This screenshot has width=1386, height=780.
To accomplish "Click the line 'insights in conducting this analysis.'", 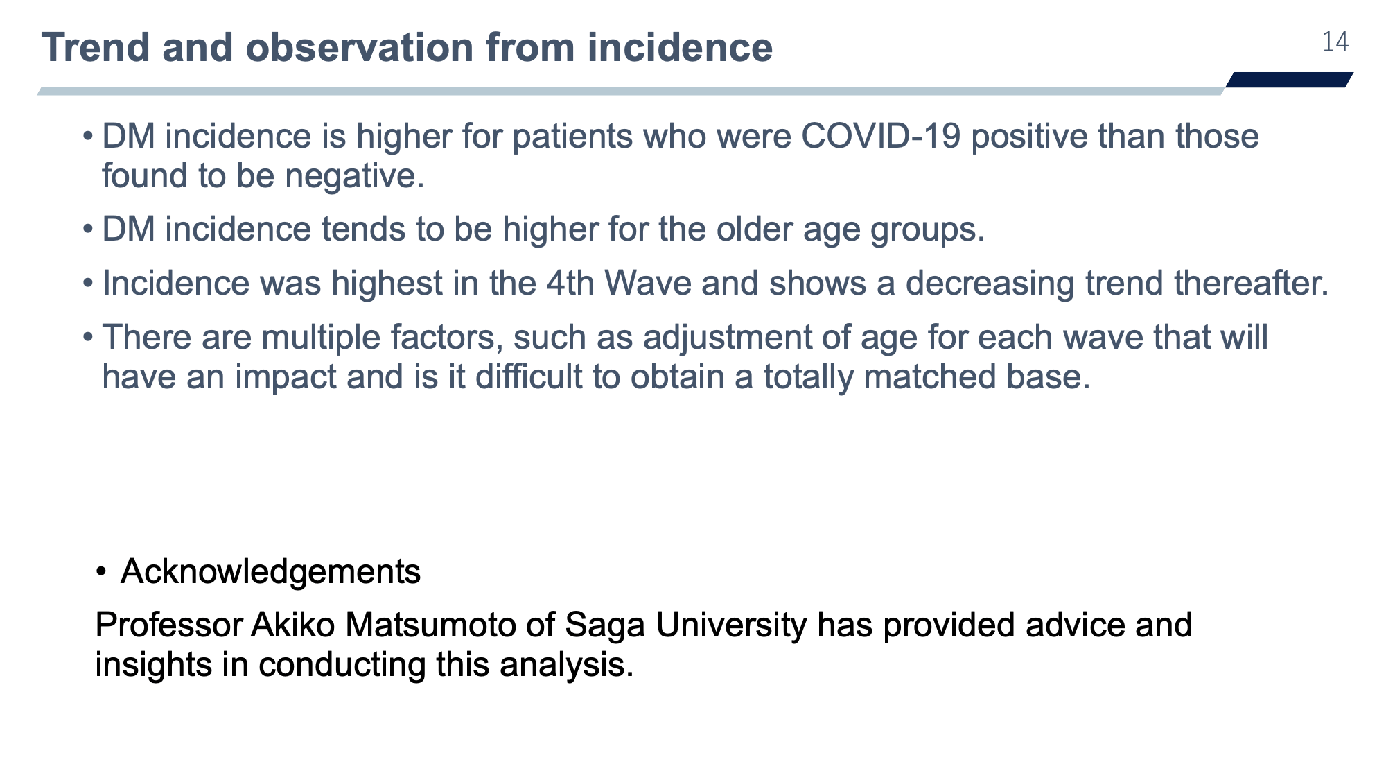I will pyautogui.click(x=365, y=665).
